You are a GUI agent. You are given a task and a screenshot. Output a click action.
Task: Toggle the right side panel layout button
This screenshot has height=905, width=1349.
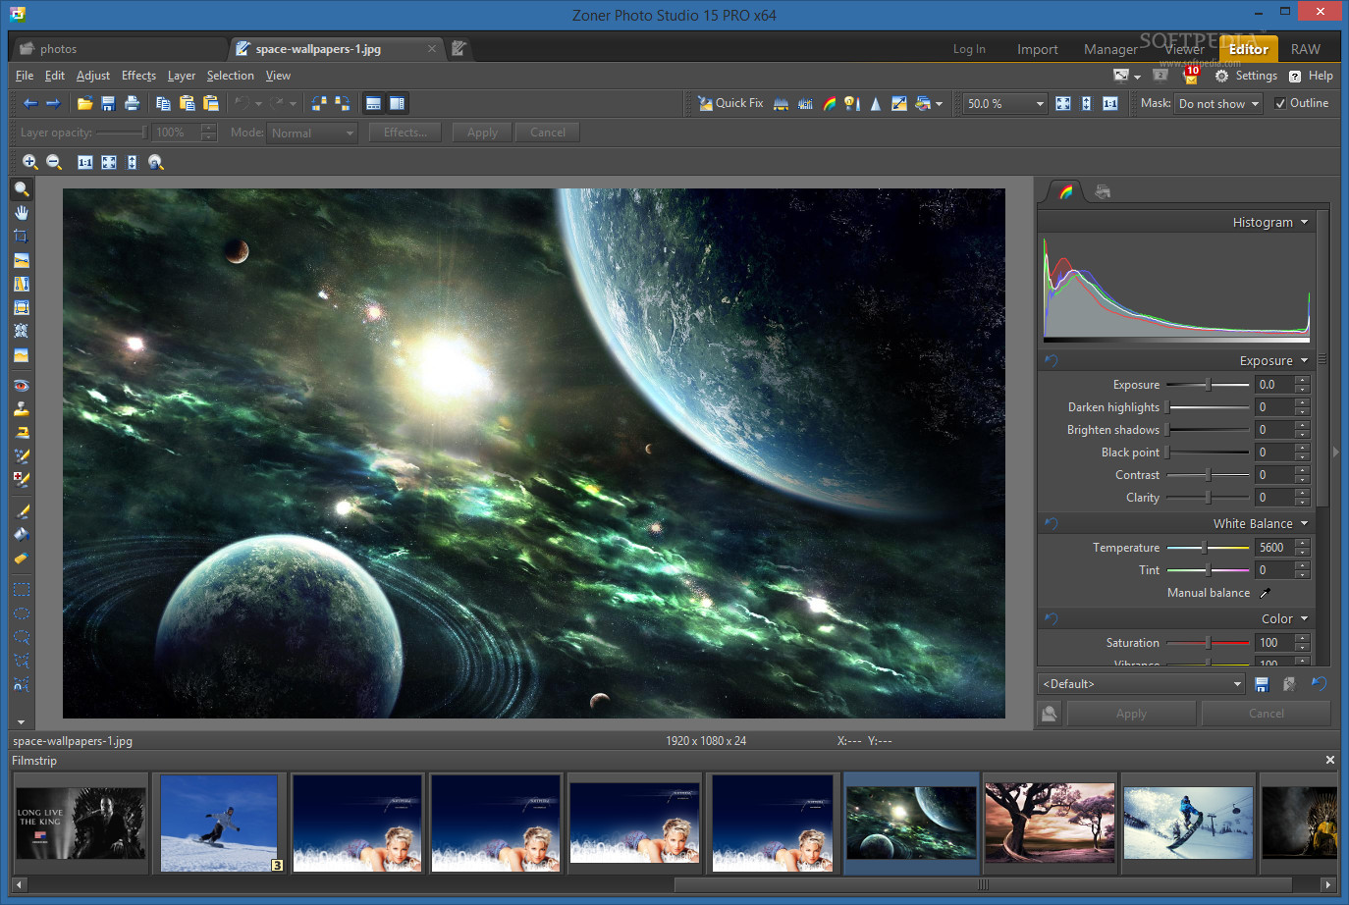(397, 103)
